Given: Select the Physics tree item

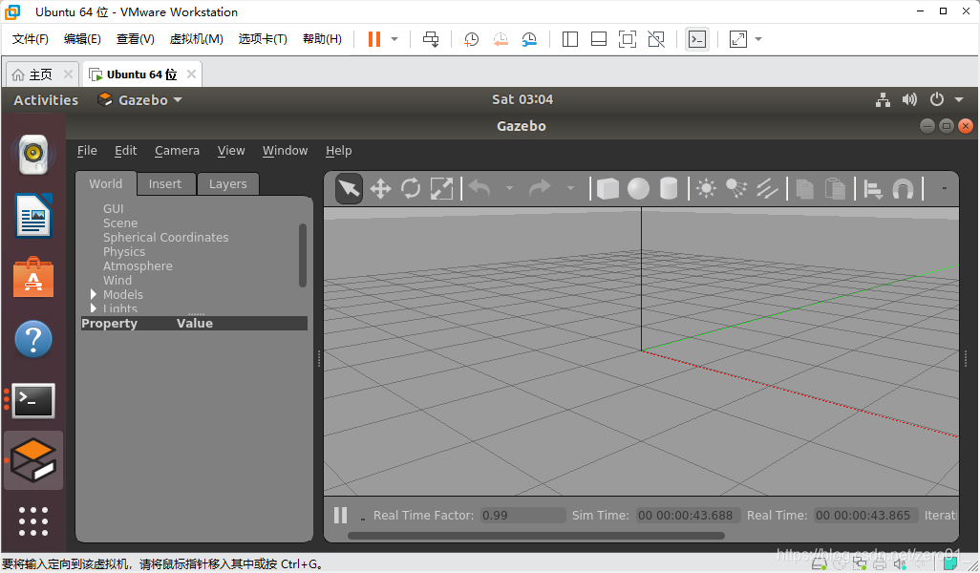Looking at the screenshot, I should pos(124,252).
